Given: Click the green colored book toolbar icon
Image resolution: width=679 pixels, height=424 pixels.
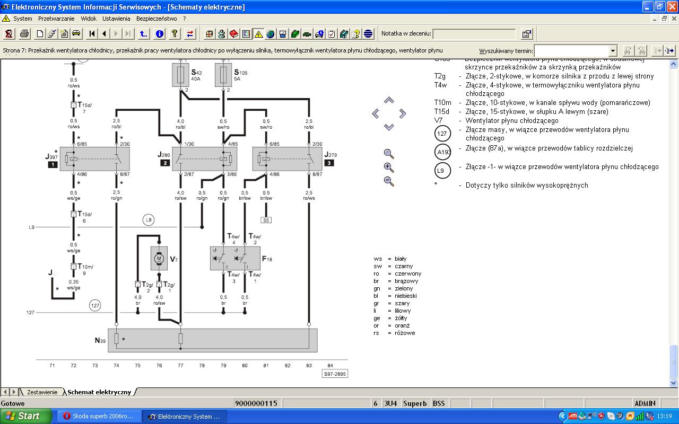Looking at the screenshot, I should 295,34.
